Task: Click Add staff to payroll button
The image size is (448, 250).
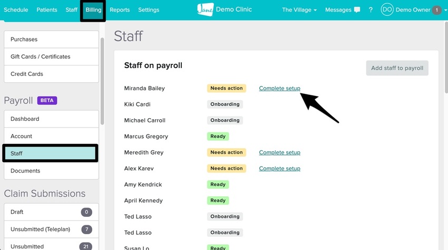Action: [397, 68]
